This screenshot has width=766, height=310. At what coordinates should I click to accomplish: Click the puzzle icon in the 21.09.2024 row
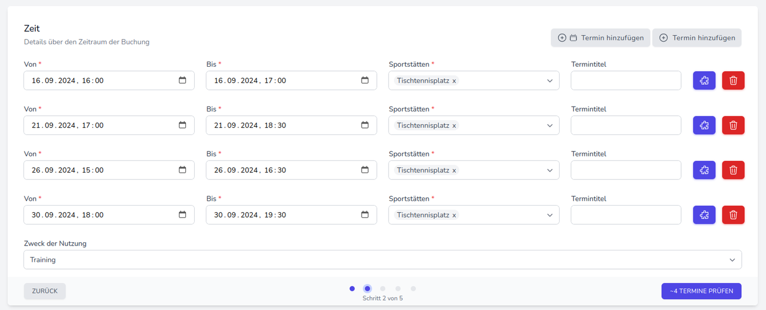[x=704, y=125]
